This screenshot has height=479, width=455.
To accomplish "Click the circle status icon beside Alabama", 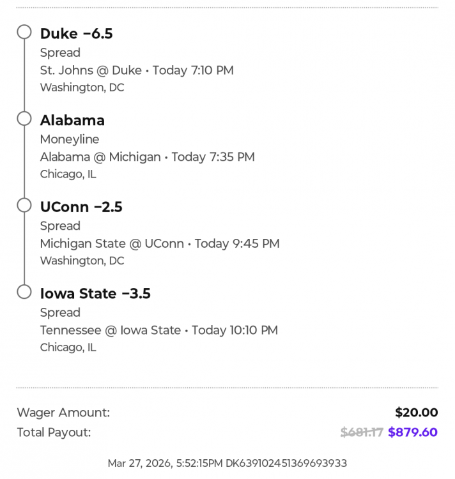I will tap(24, 119).
